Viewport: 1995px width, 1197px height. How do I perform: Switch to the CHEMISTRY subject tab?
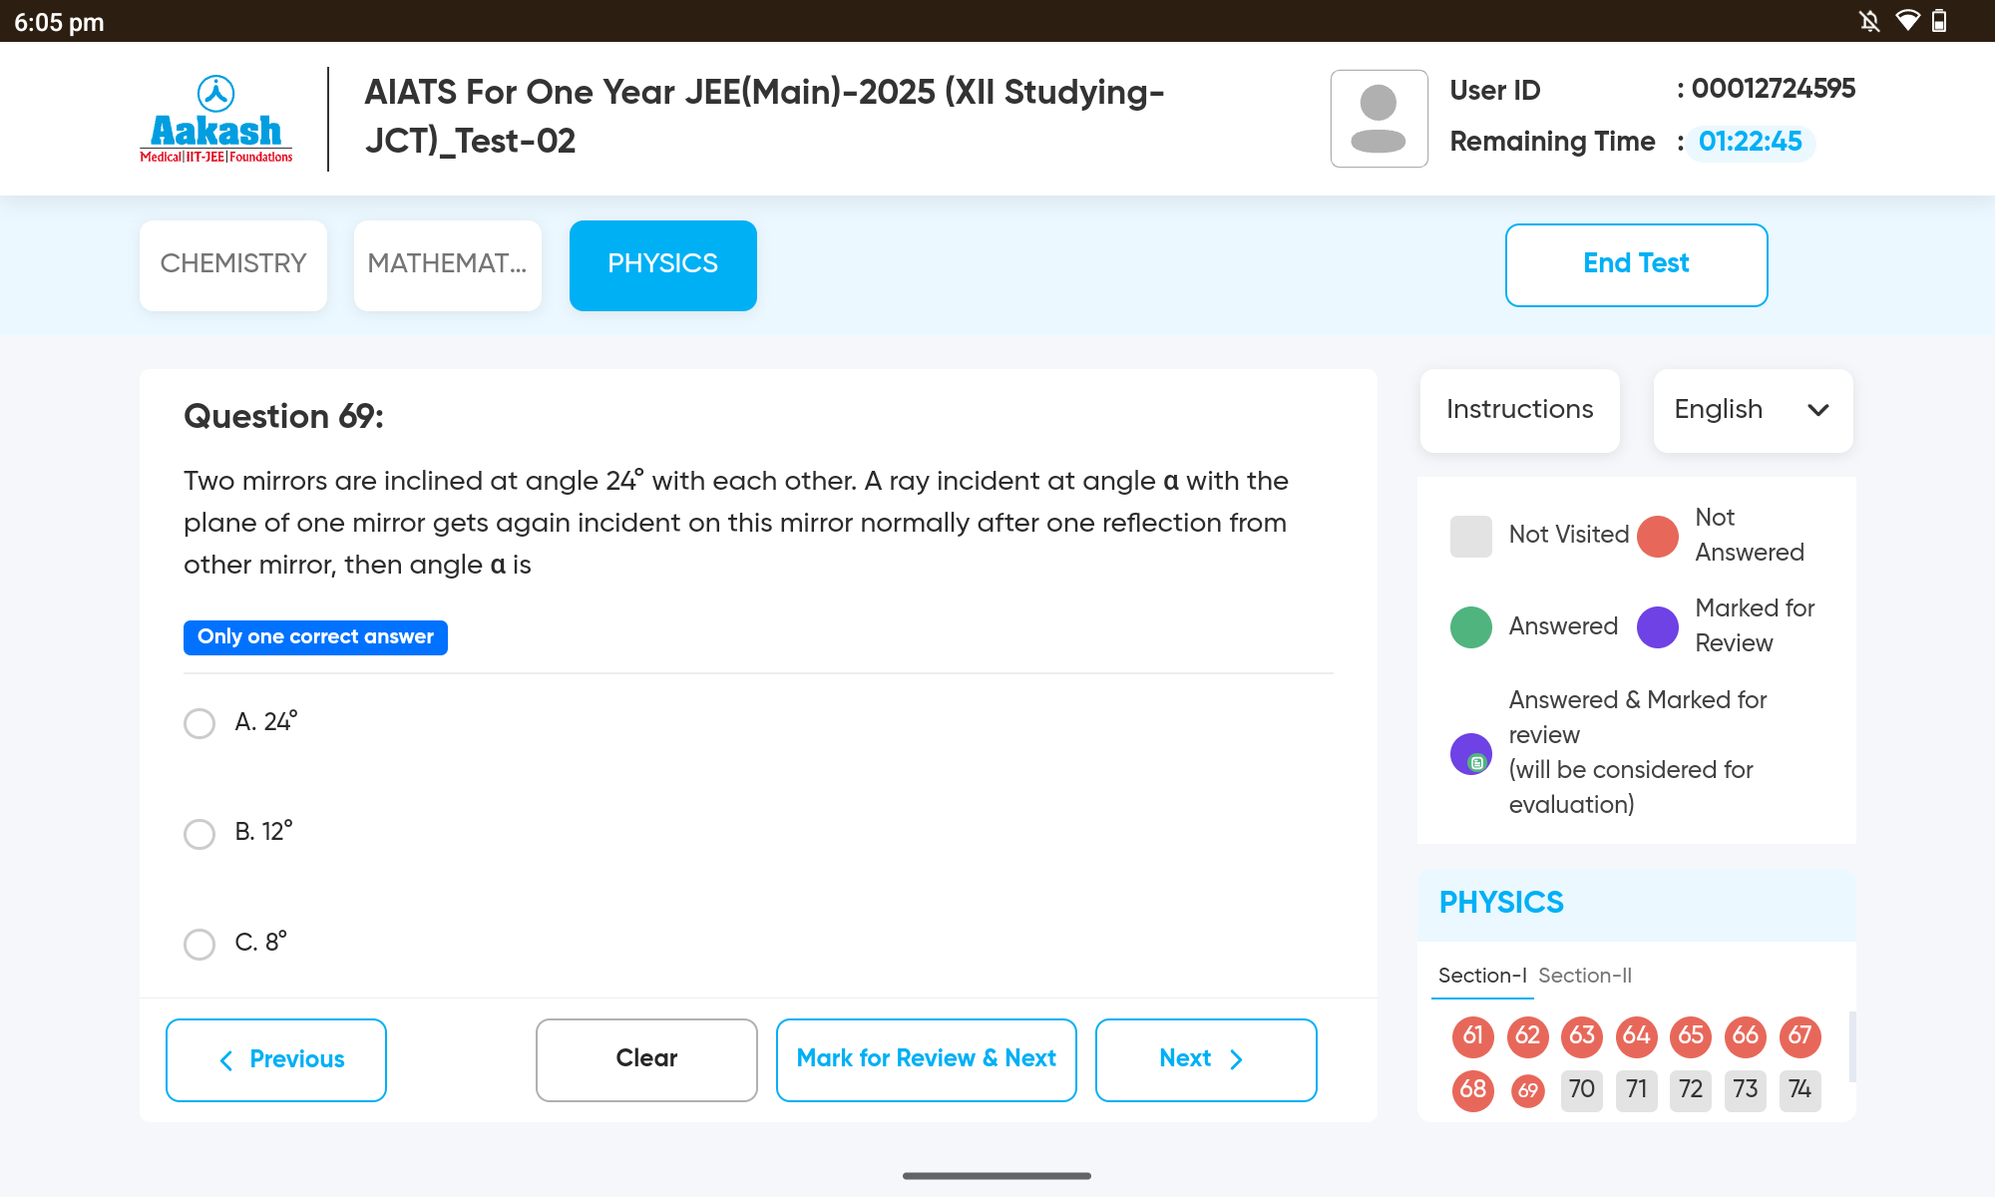click(x=233, y=264)
